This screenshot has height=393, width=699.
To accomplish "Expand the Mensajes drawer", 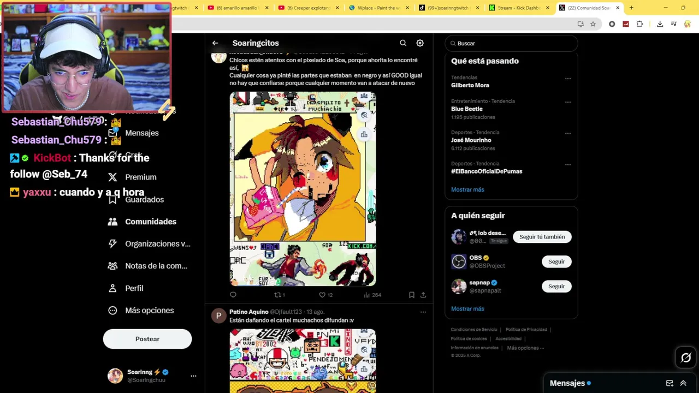I will tap(683, 383).
